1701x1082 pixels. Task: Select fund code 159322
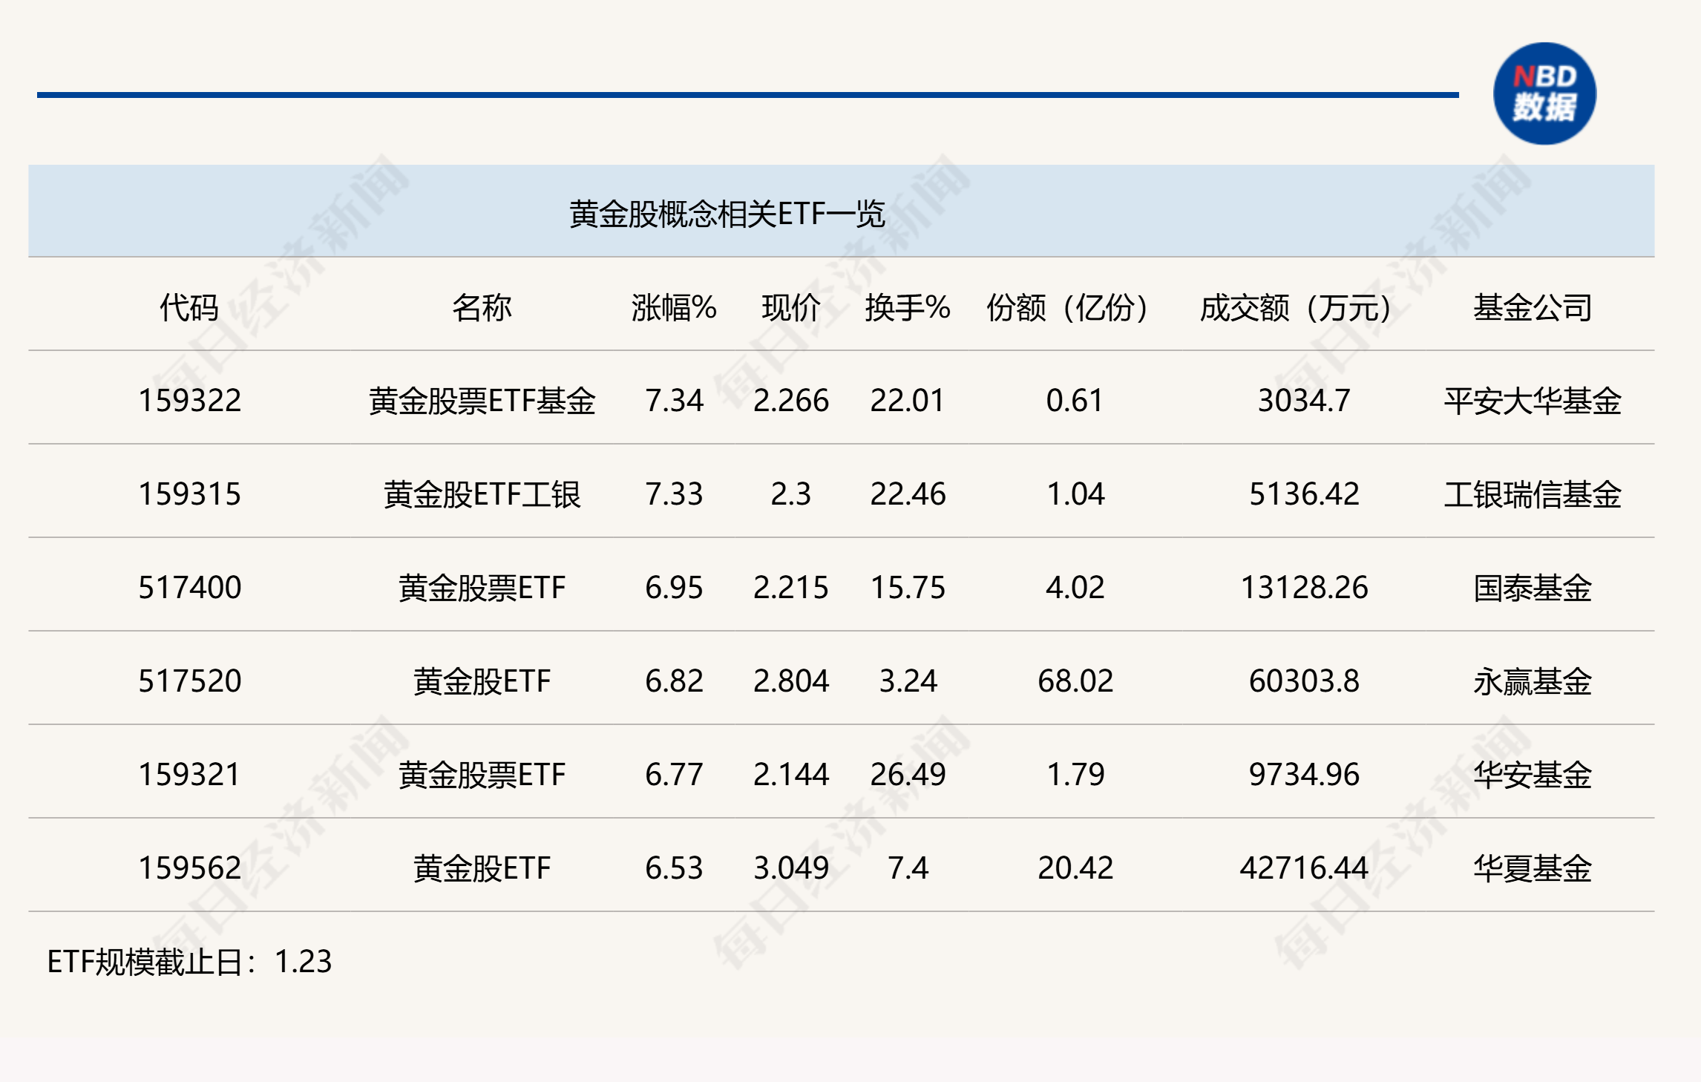click(189, 401)
